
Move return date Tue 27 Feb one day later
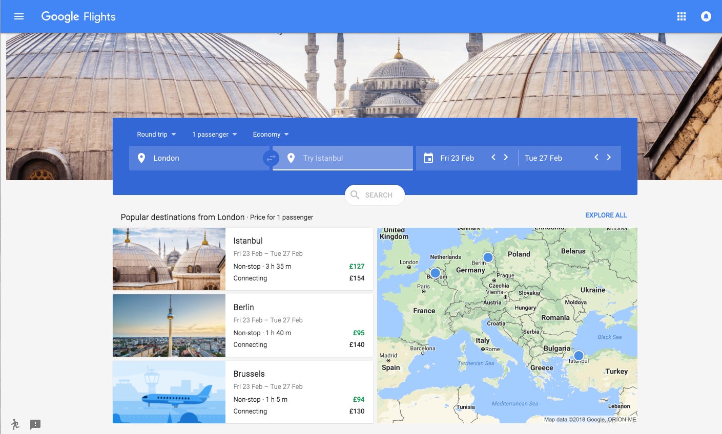(609, 157)
